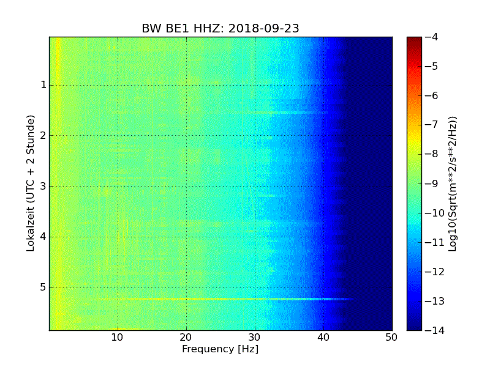Click the colorbar label 'Log10(Sqrt(m**2/s**2/Hz))'
The width and height of the screenshot is (490, 367).
[x=452, y=183]
